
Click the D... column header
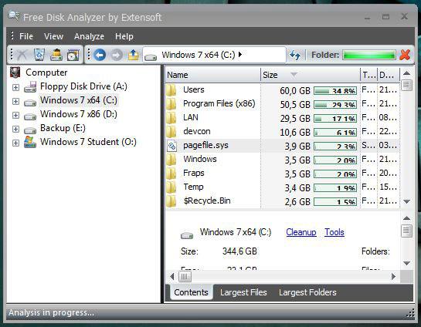click(389, 75)
